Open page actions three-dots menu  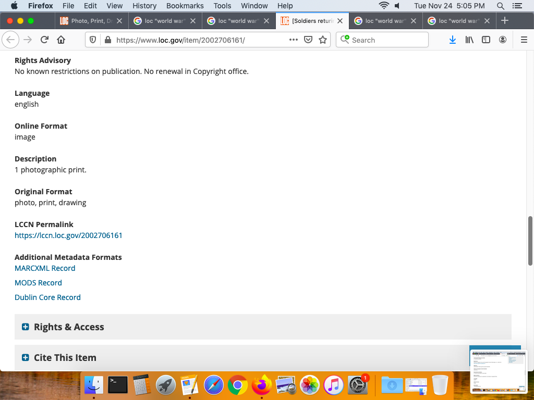click(x=293, y=40)
